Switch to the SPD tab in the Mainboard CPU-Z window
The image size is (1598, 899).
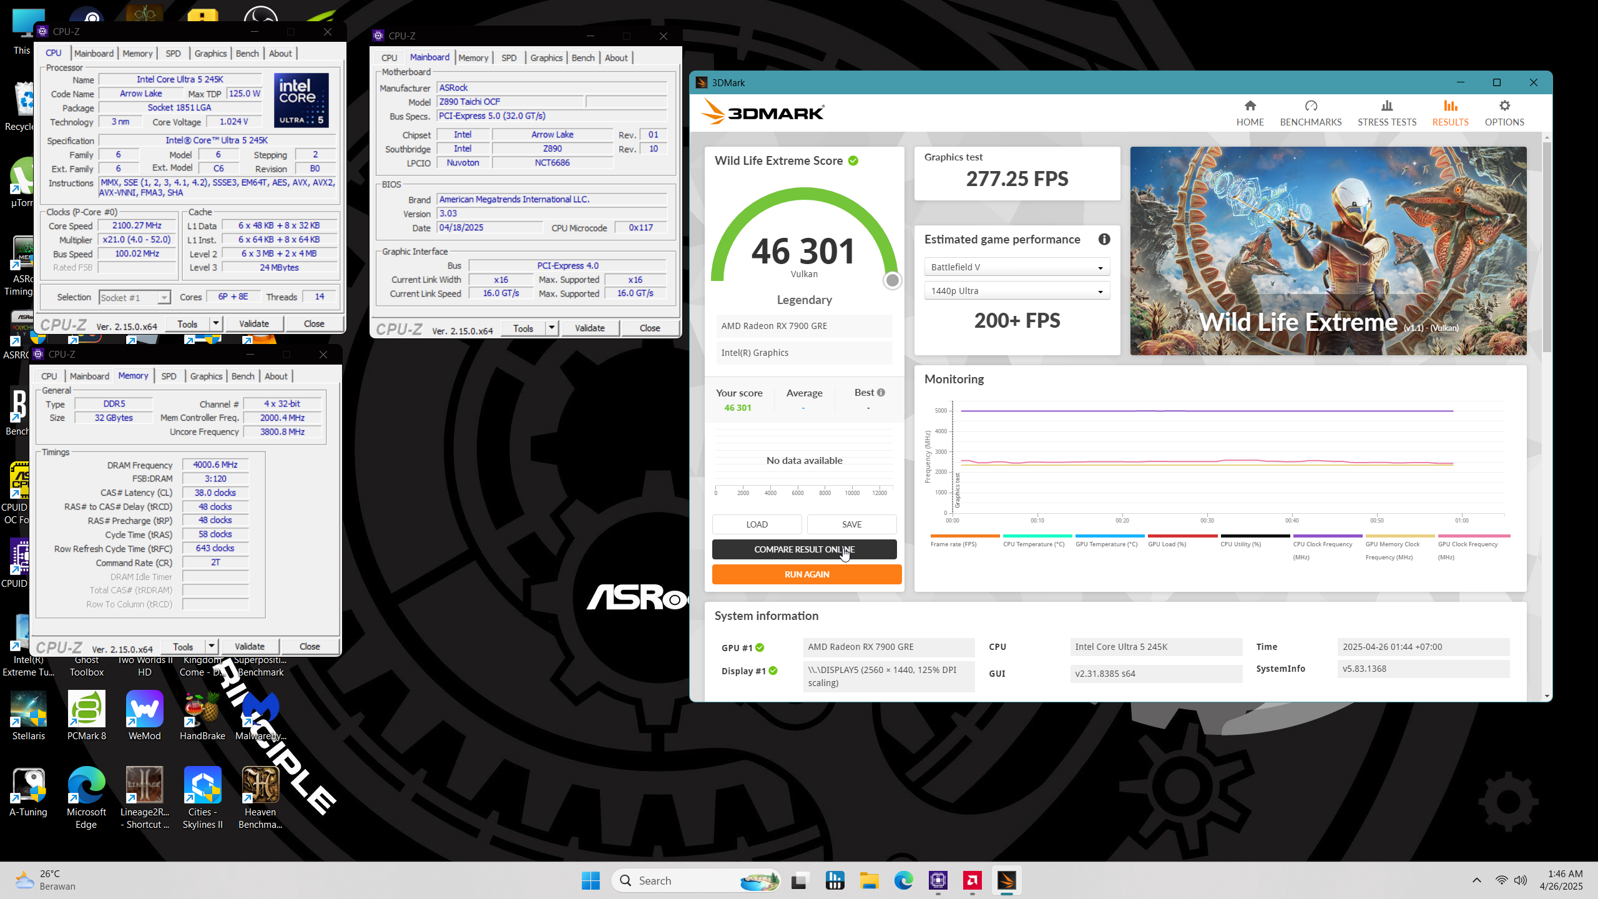[x=509, y=58]
